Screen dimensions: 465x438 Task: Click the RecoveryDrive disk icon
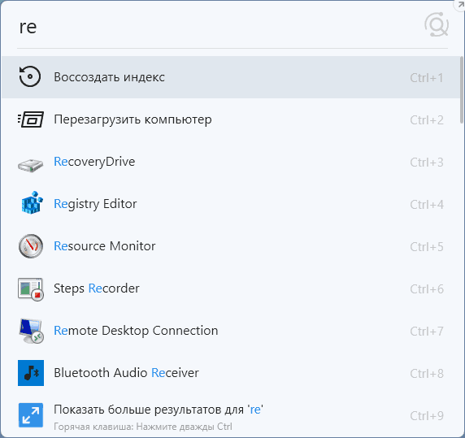31,165
